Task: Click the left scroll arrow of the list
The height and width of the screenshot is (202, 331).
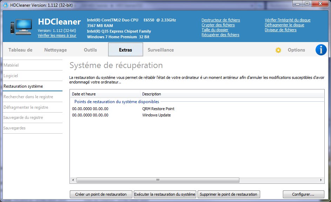Action: [x=73, y=180]
